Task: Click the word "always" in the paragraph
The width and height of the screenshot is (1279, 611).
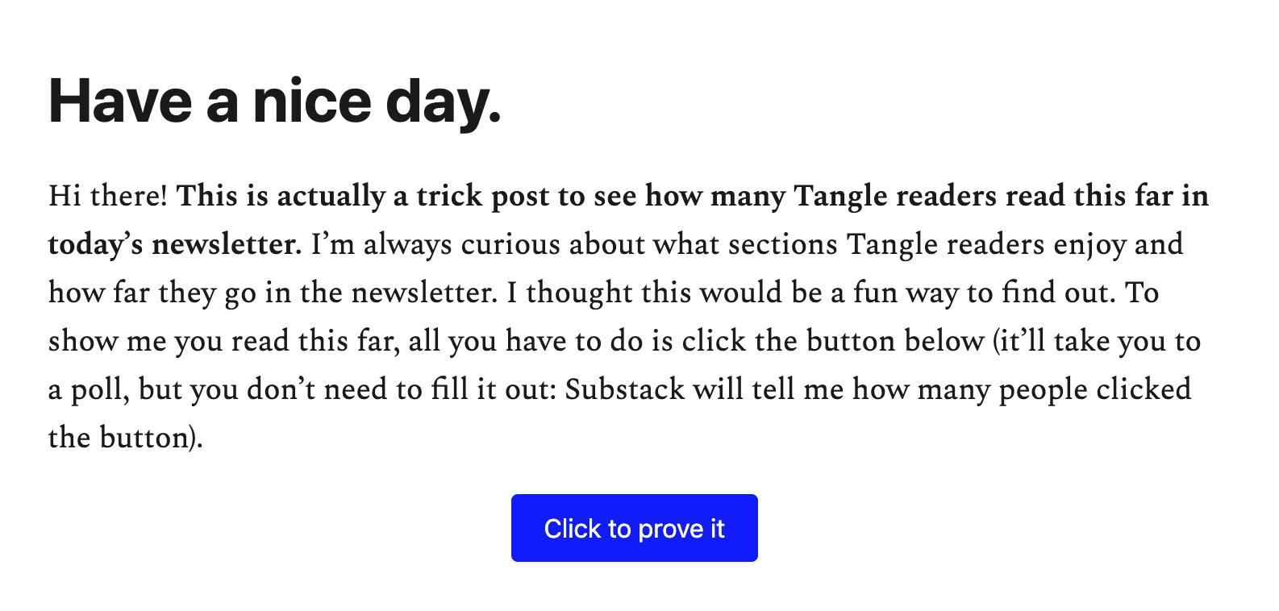Action: click(x=407, y=244)
